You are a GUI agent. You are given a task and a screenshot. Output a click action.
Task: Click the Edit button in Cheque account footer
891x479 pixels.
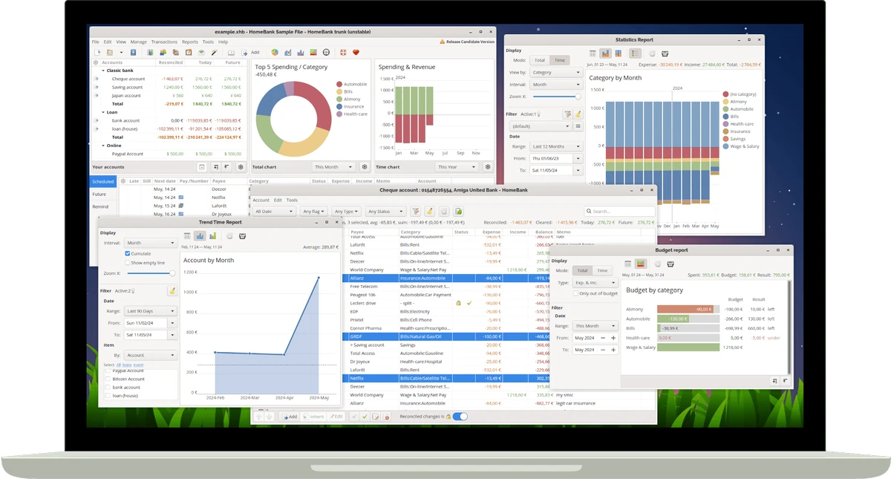[x=336, y=417]
